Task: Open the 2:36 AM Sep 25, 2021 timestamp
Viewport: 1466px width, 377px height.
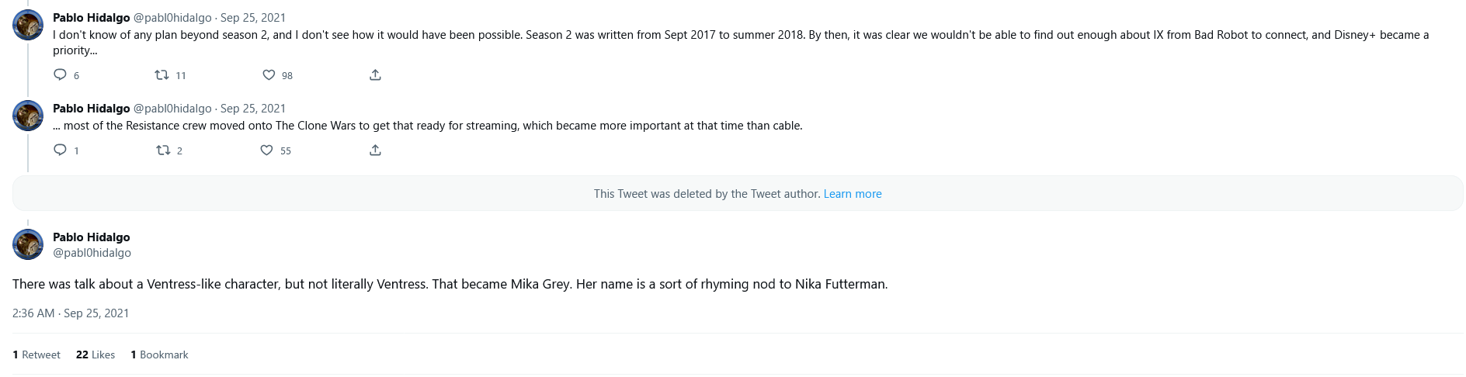Action: (71, 313)
